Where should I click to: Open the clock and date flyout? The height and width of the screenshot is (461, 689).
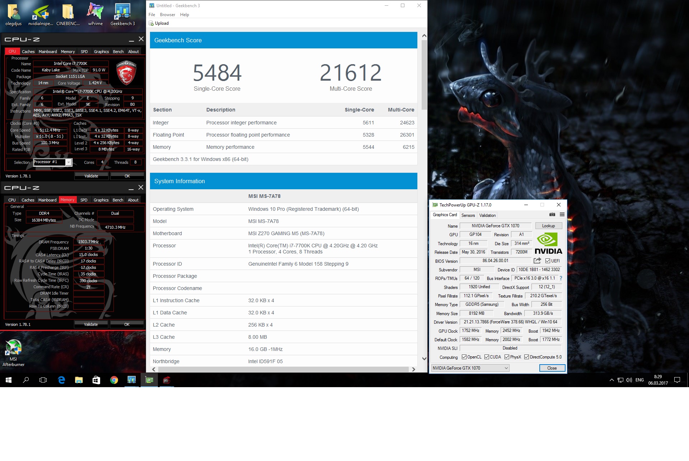(658, 380)
